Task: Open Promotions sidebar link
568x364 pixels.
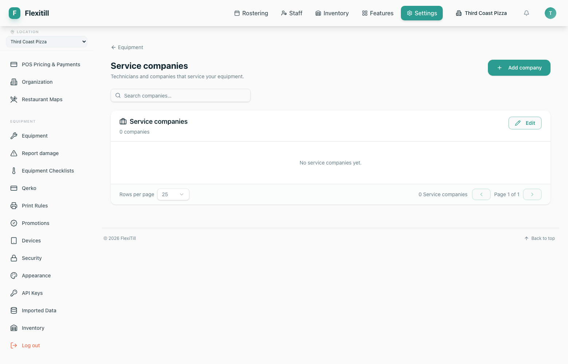Action: pyautogui.click(x=47, y=223)
